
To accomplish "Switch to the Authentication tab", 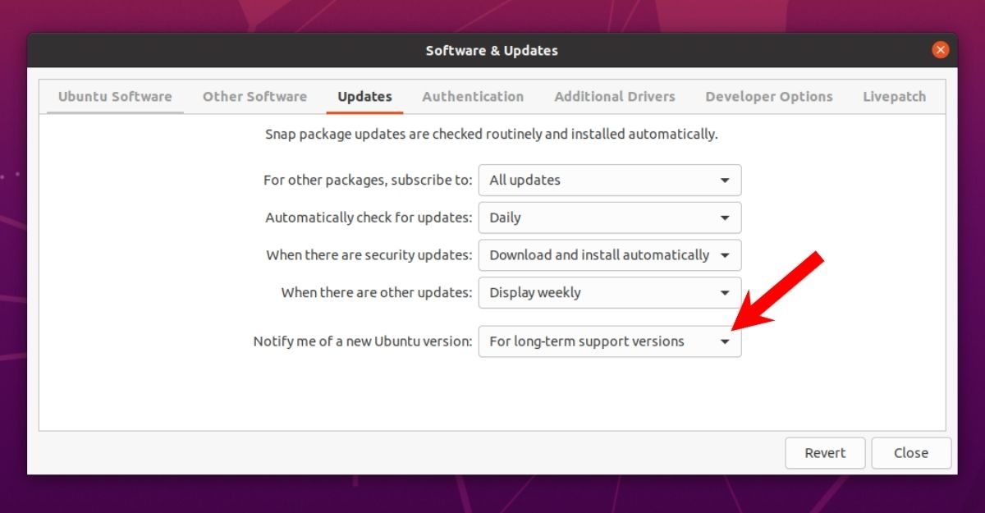I will [x=473, y=96].
